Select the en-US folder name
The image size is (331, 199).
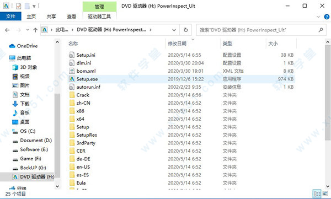(x=83, y=167)
